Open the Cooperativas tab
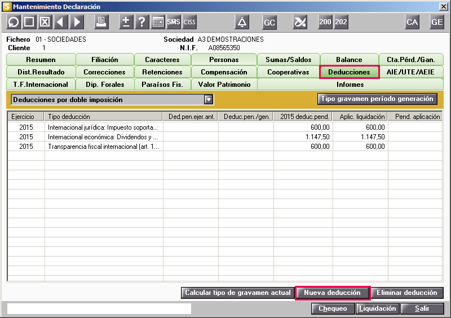 (x=289, y=72)
